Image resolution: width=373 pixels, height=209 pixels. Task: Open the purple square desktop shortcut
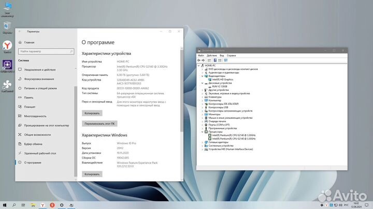(7, 66)
